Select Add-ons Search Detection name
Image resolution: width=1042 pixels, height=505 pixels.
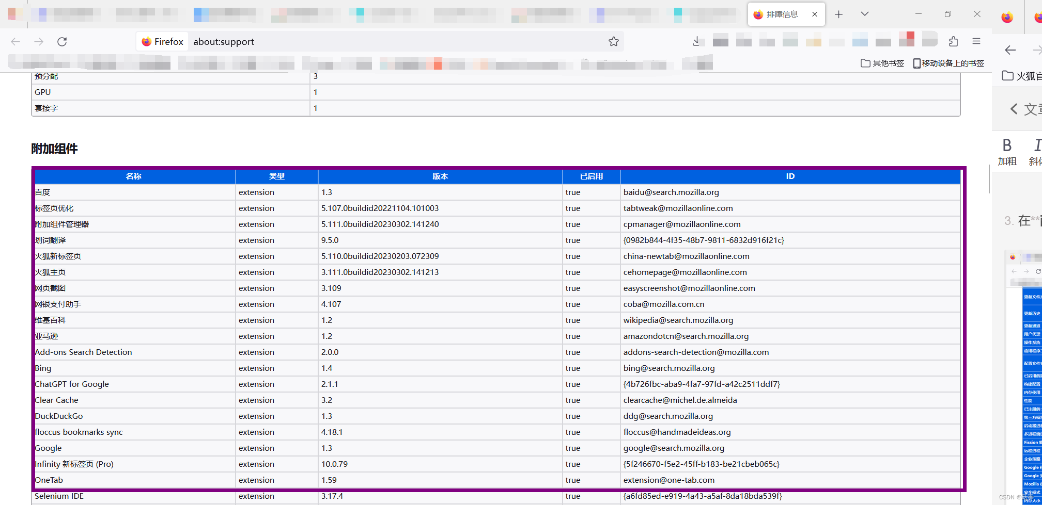click(83, 352)
